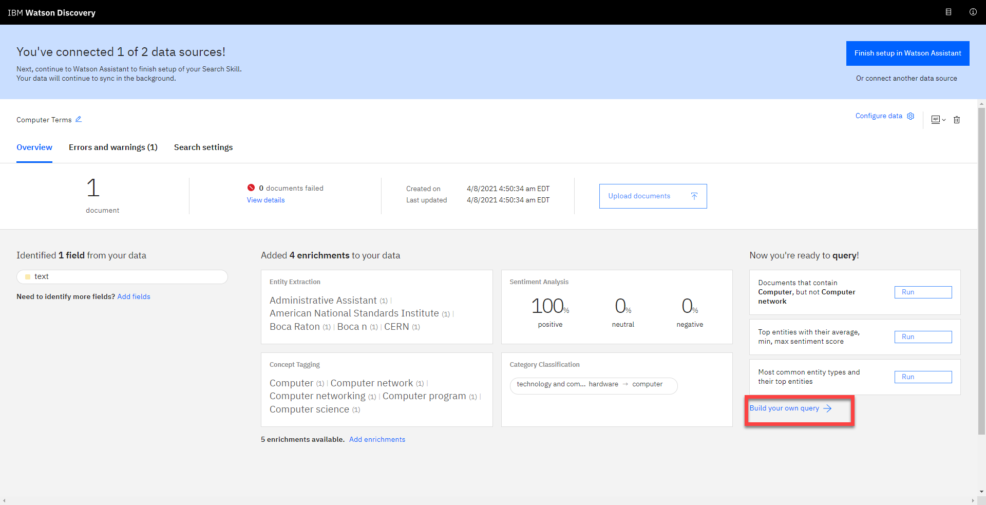Click the Computer science concept
Image resolution: width=986 pixels, height=505 pixels.
click(309, 409)
